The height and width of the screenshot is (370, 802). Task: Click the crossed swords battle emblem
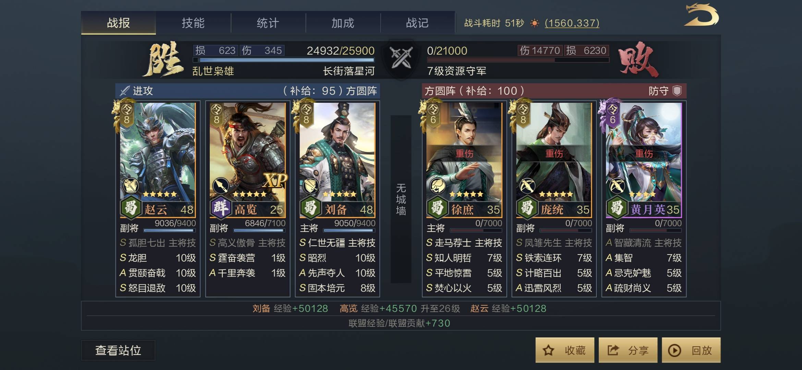pos(401,58)
